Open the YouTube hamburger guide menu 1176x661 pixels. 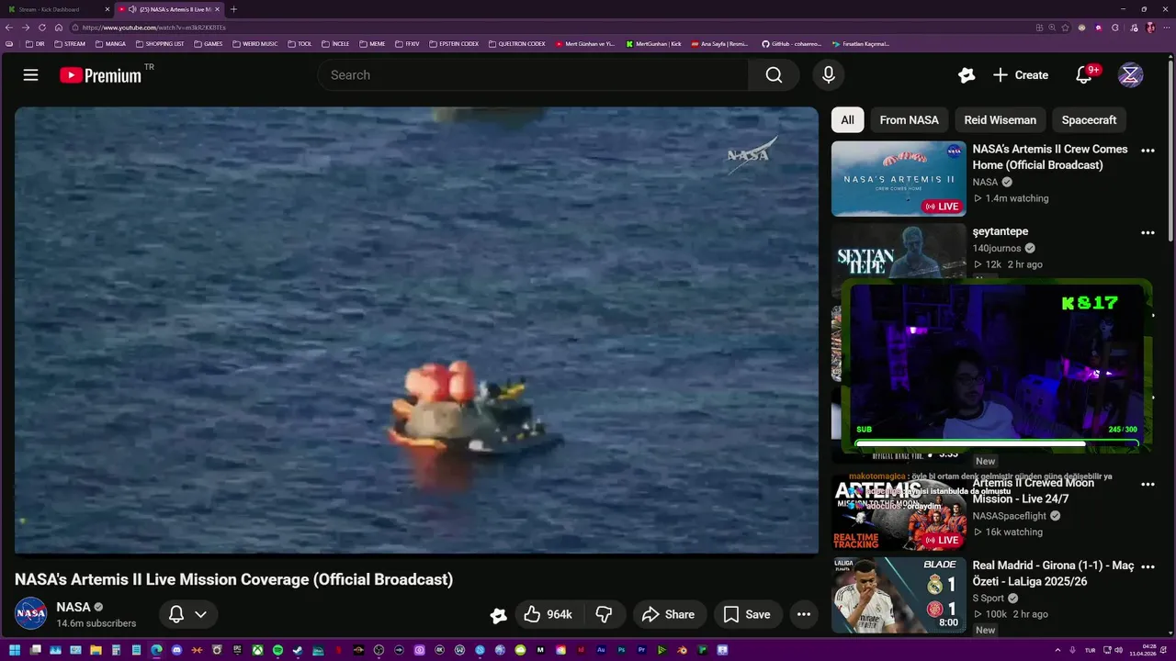[x=30, y=75]
